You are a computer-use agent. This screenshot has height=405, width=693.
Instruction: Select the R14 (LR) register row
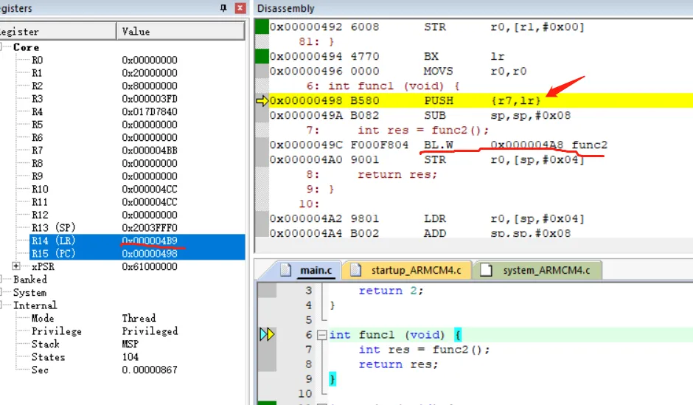(x=53, y=240)
